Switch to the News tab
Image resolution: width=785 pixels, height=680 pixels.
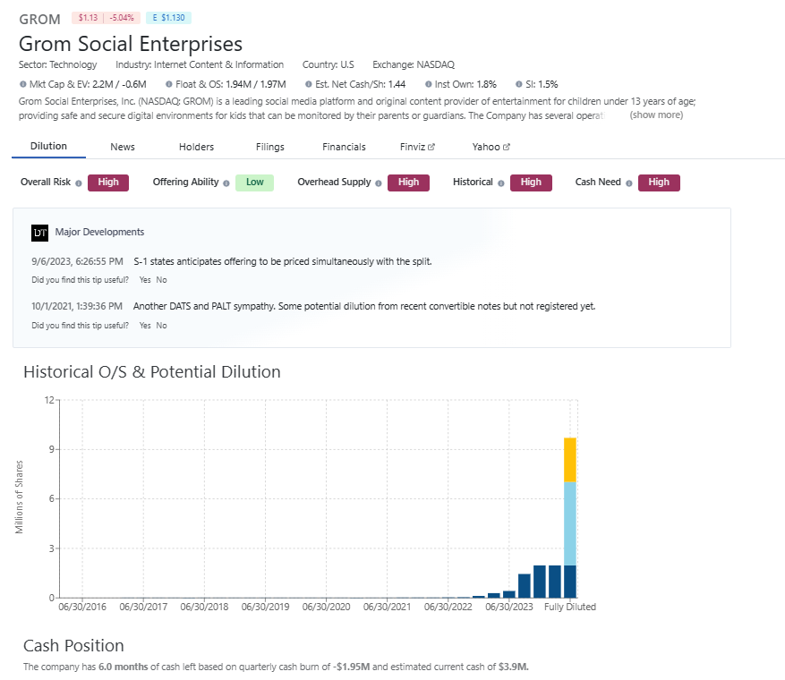(123, 147)
